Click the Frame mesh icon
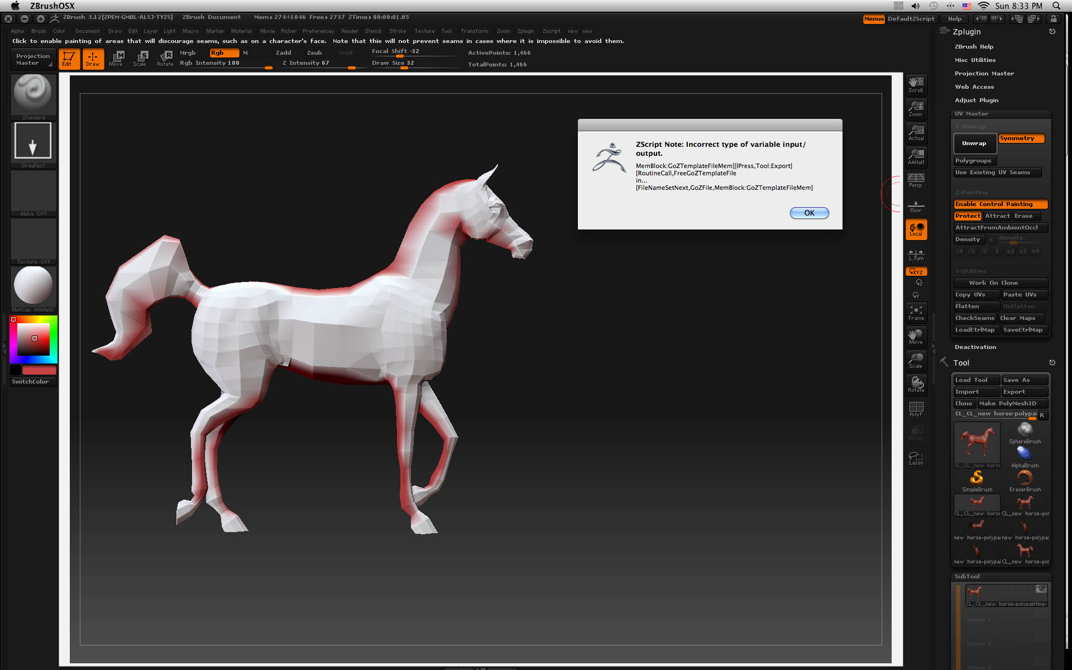 click(916, 313)
